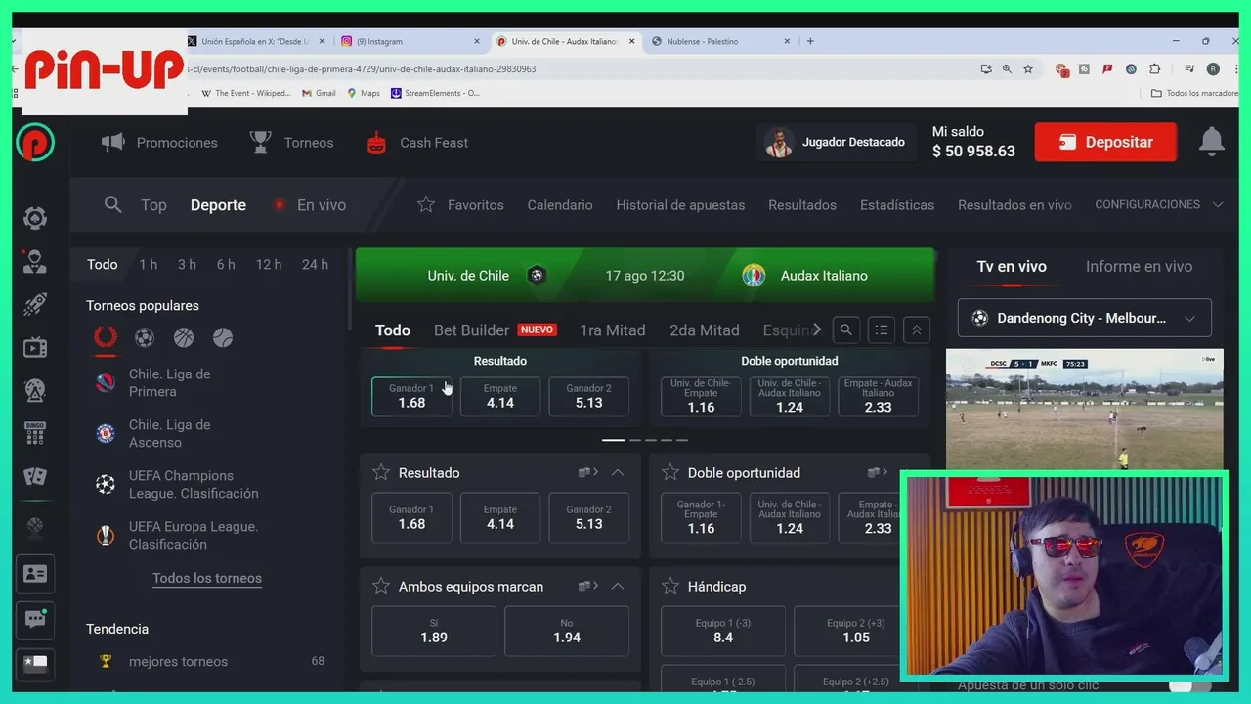Screen dimensions: 1251x704
Task: Click the browser bookmark star icon
Action: pos(1028,69)
